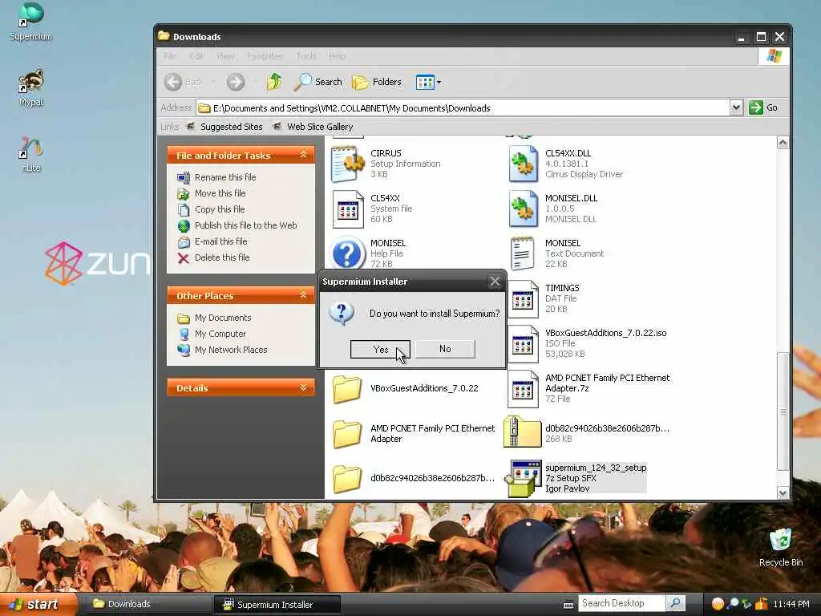Screen dimensions: 821x616
Task: Expand the Details panel
Action: [x=303, y=387]
